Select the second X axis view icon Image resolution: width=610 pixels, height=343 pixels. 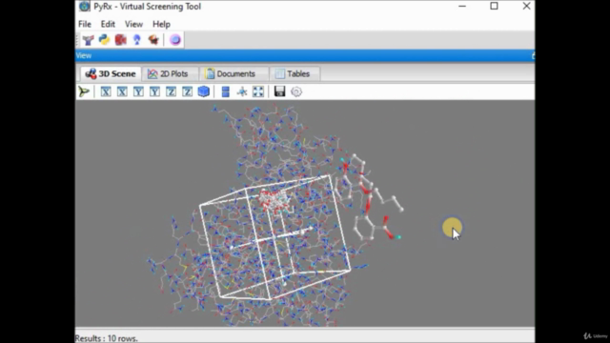pos(122,91)
